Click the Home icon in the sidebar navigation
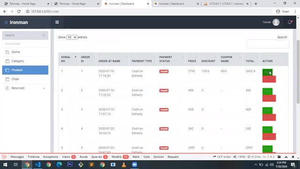The height and width of the screenshot is (169, 300). (x=7, y=52)
